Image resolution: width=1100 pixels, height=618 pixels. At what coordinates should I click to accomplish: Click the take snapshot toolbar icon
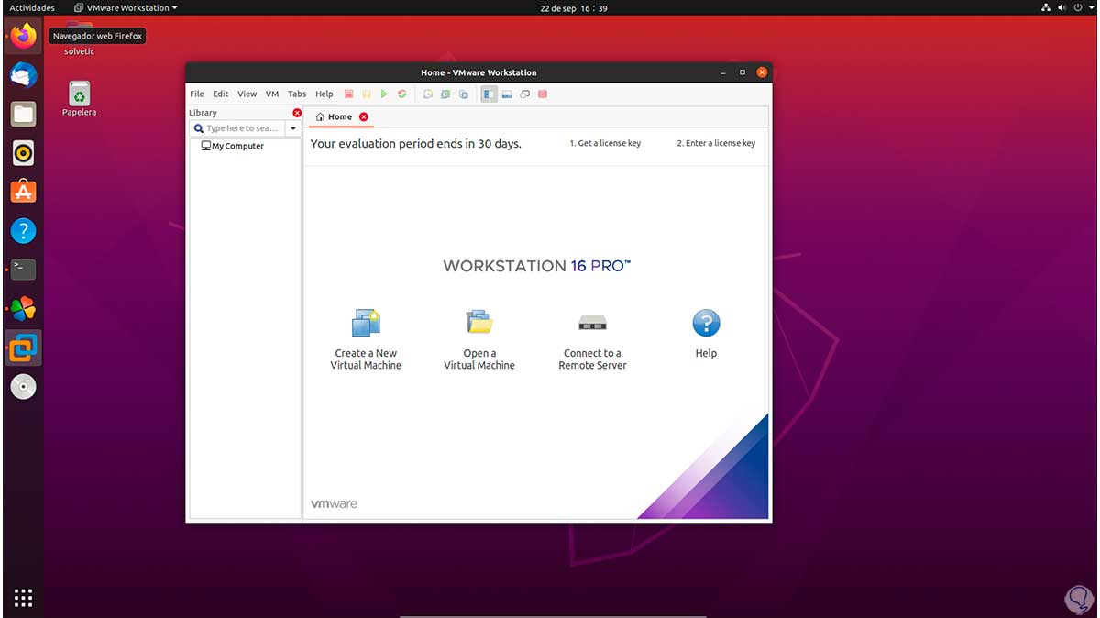click(428, 94)
